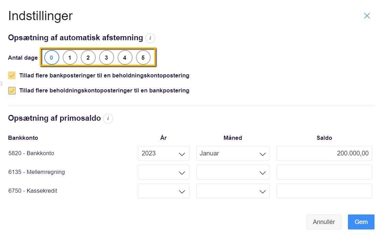Select 0 days for automatic reconciliation
Screen dimensions: 382x238
[x=51, y=57]
